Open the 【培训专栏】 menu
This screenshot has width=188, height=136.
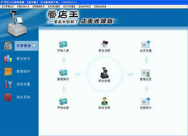pyautogui.click(x=85, y=6)
